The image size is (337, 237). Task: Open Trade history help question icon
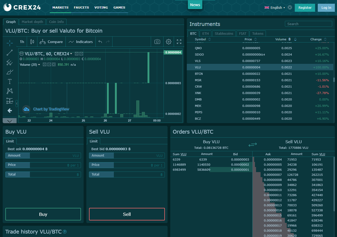(65, 232)
